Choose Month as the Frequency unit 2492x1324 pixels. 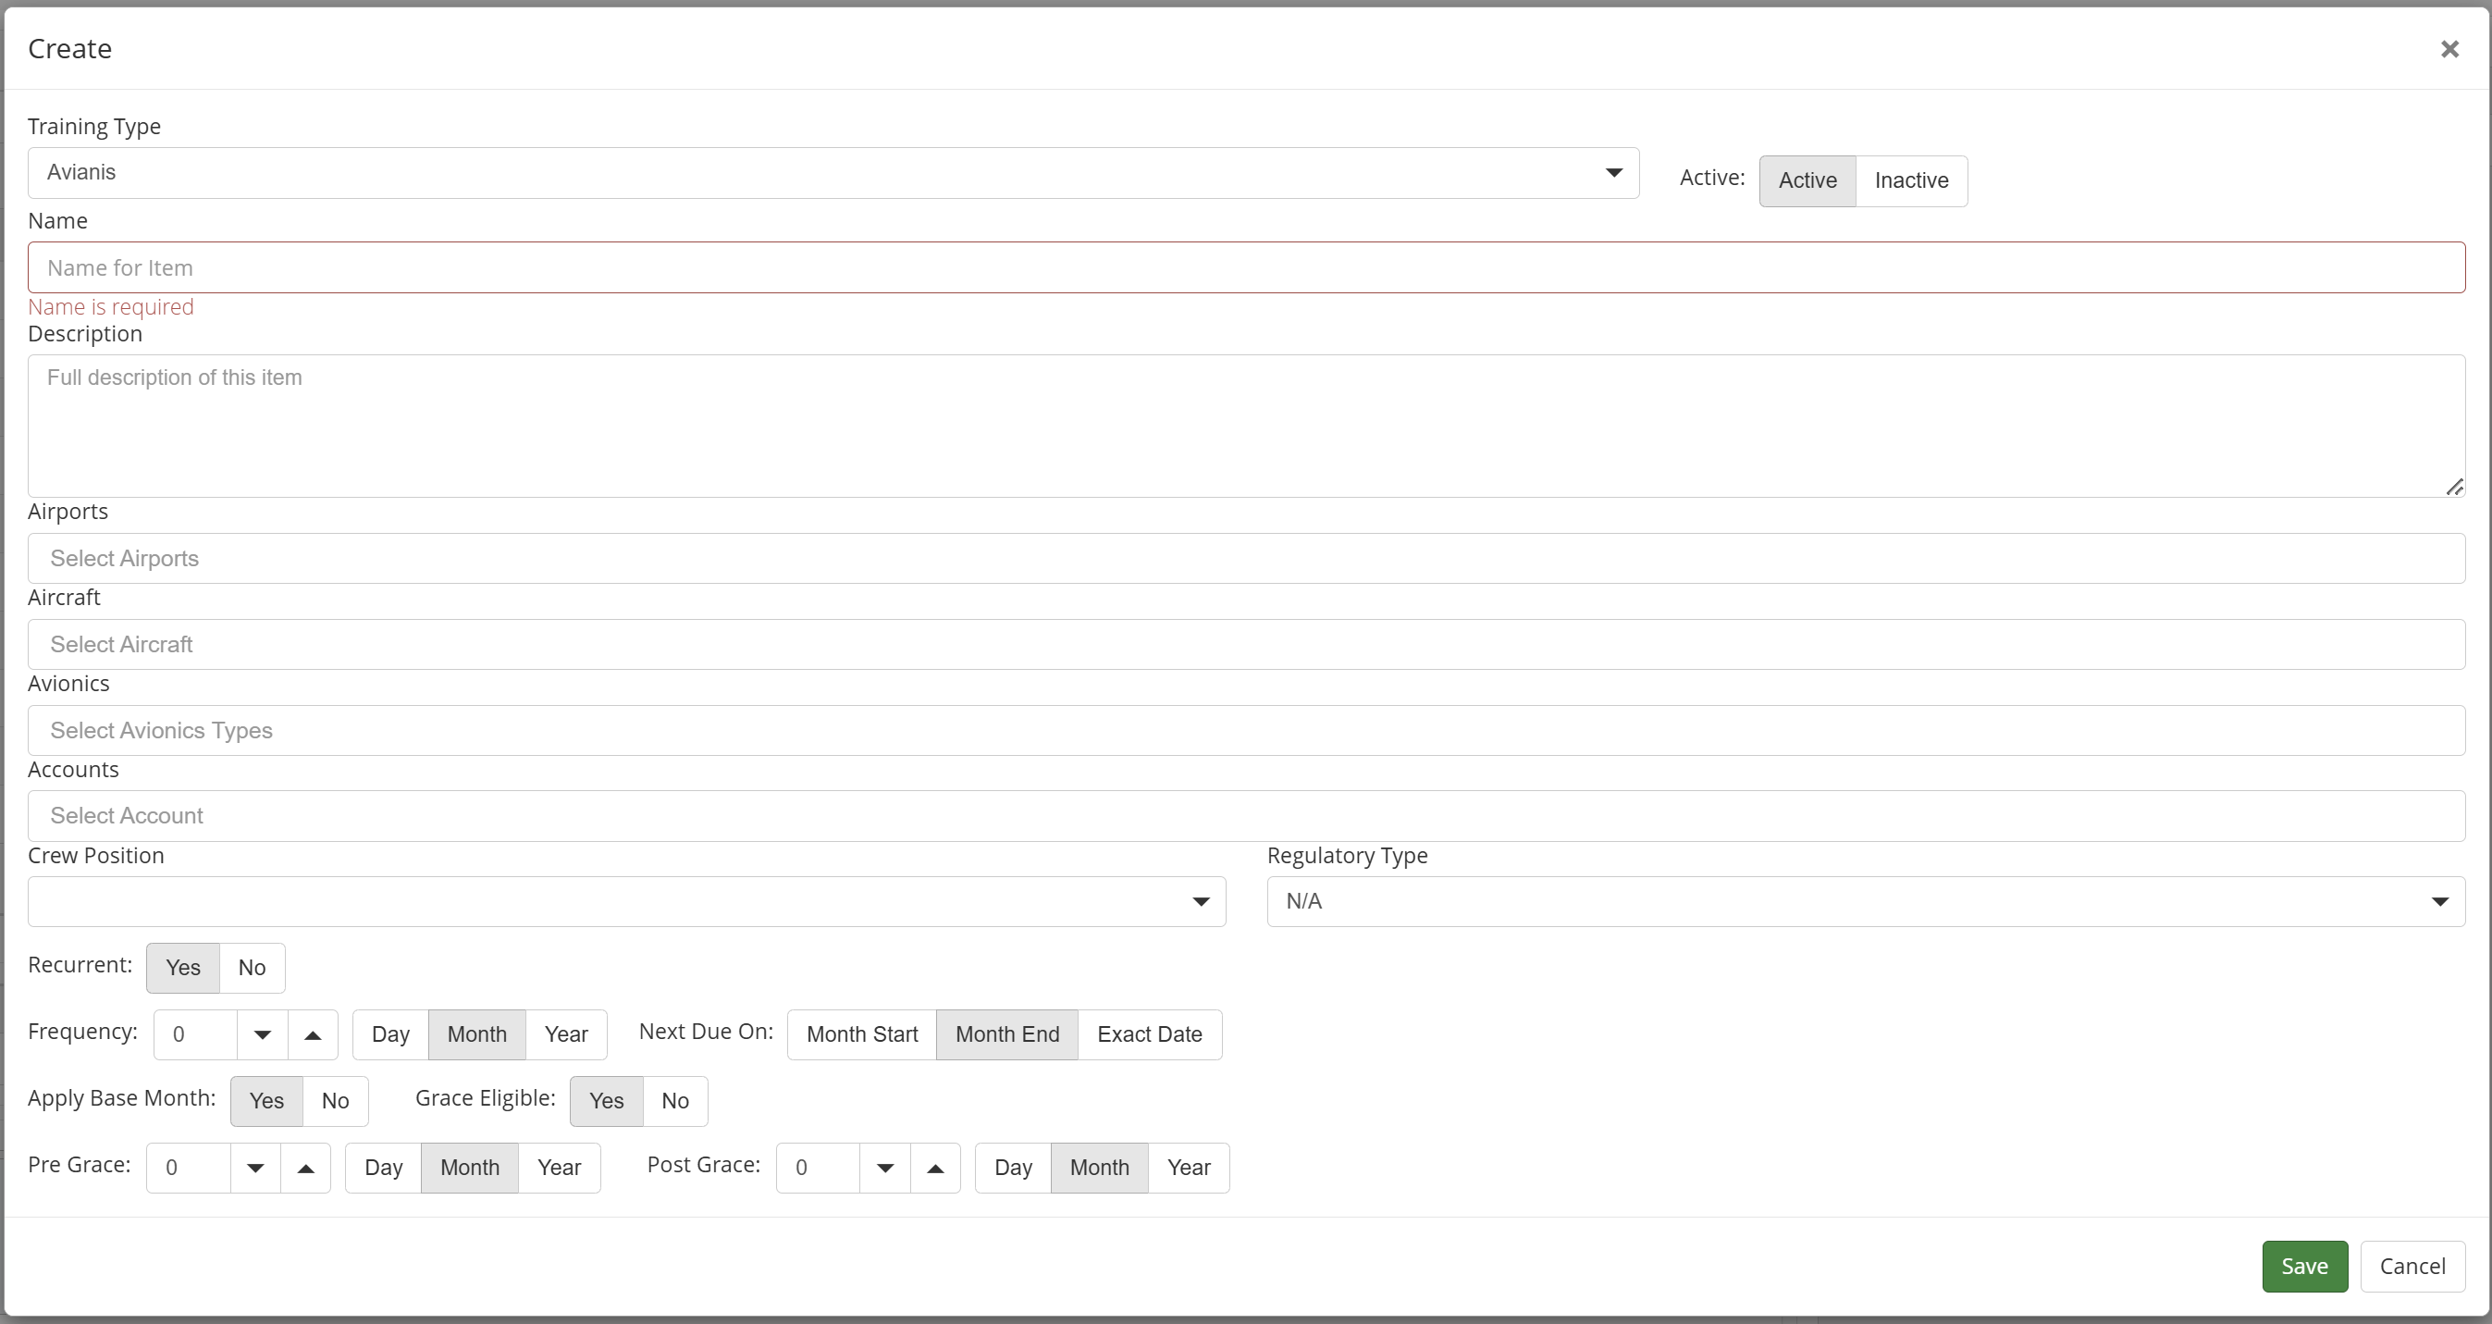[477, 1034]
